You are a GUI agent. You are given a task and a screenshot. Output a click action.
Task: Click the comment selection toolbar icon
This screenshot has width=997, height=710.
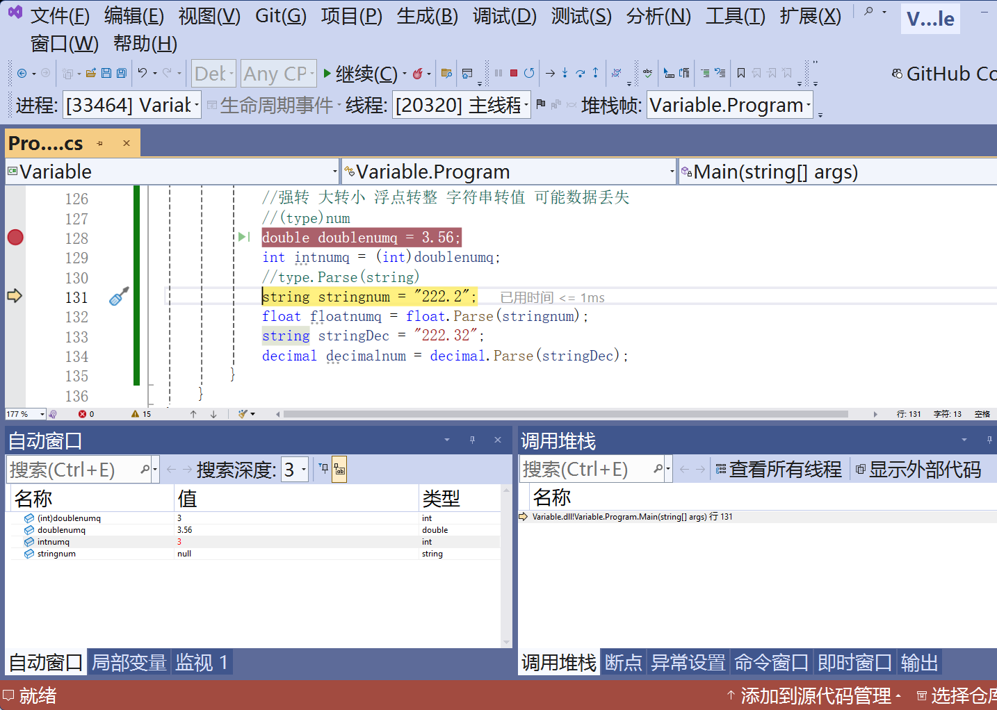click(705, 73)
